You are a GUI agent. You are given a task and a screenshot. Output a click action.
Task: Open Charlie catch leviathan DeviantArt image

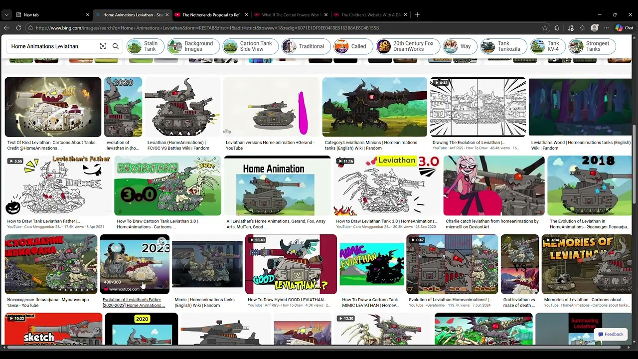494,185
